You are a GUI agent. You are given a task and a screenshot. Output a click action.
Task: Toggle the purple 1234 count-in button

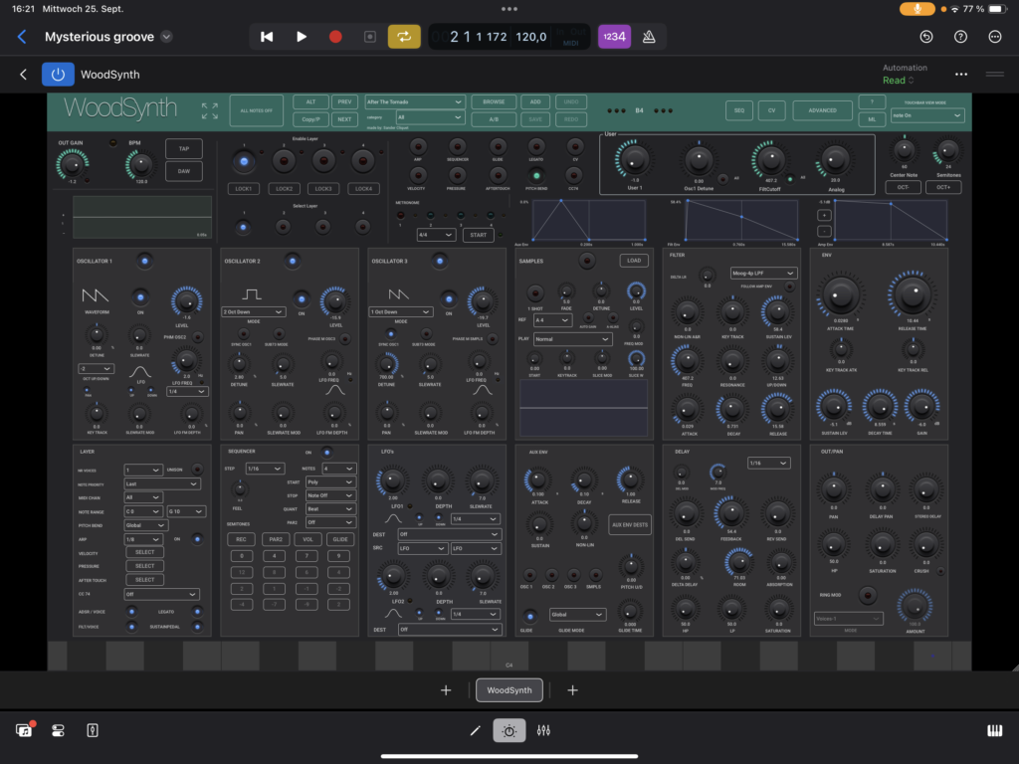613,37
